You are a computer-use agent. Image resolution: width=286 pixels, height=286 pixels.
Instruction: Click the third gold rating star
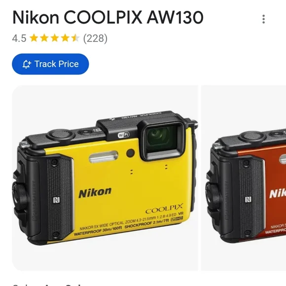55,38
